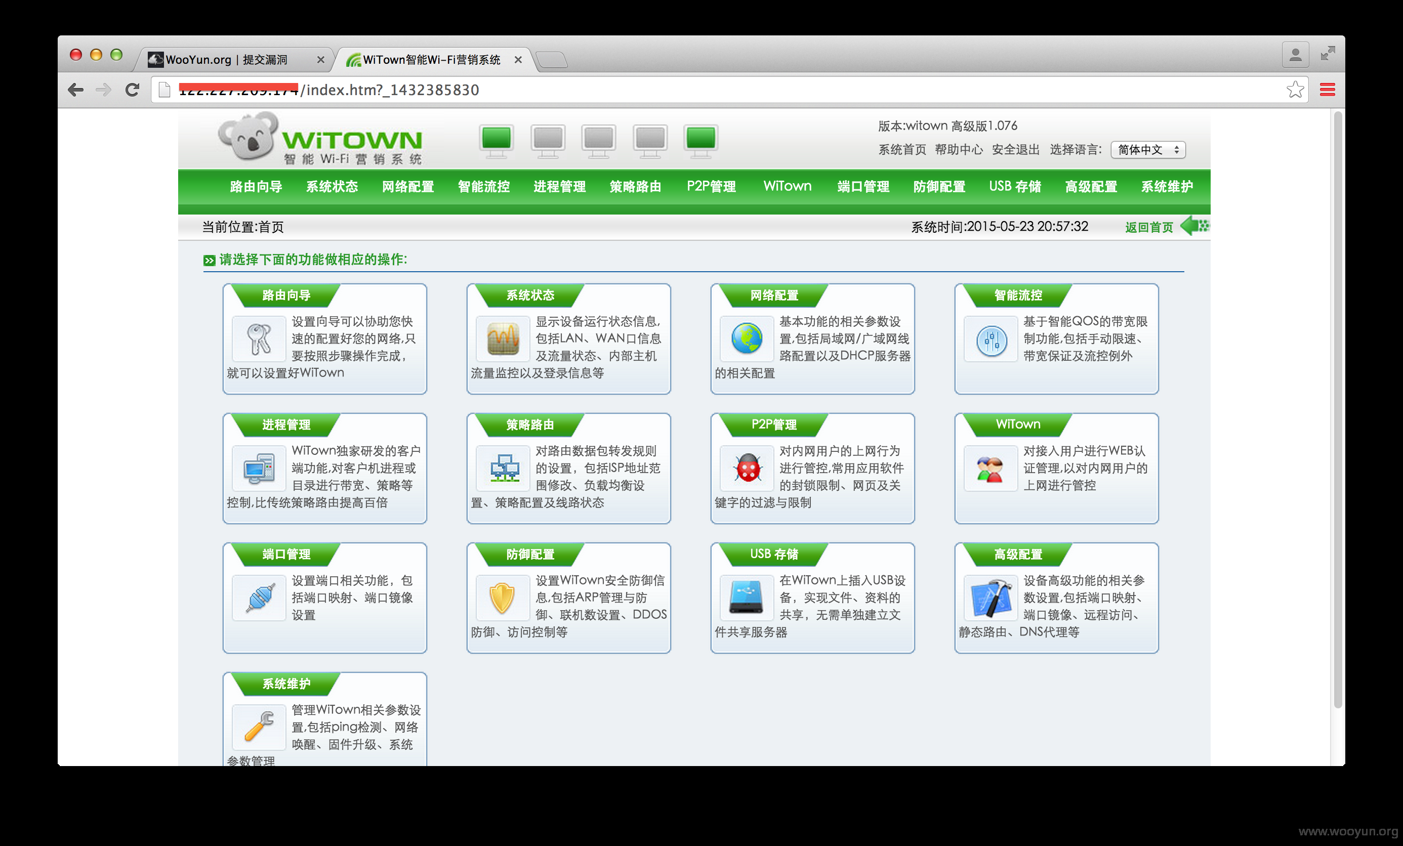The height and width of the screenshot is (846, 1403).
Task: Open WiTown in the green nav bar
Action: (x=788, y=186)
